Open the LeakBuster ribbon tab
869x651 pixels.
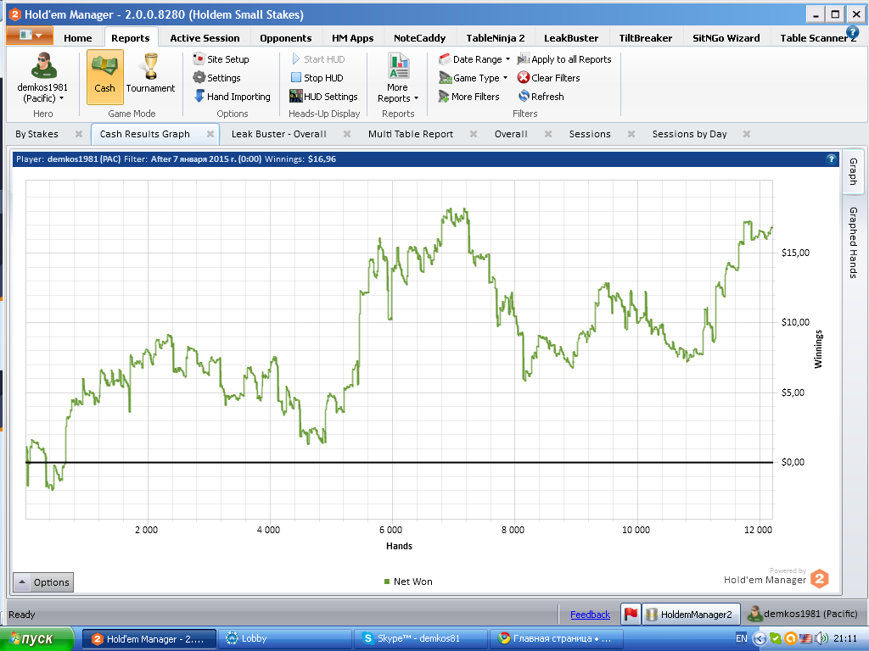[571, 37]
